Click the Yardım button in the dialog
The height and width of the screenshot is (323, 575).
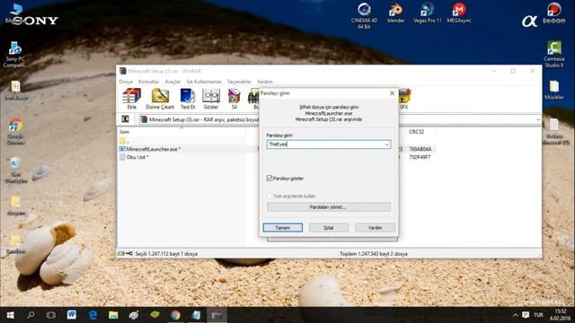[375, 227]
